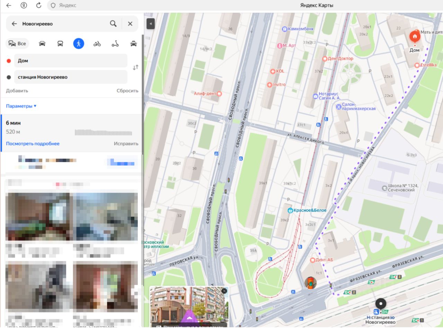The width and height of the screenshot is (443, 328).
Task: Reload the page with the refresh icon
Action: pos(39,5)
